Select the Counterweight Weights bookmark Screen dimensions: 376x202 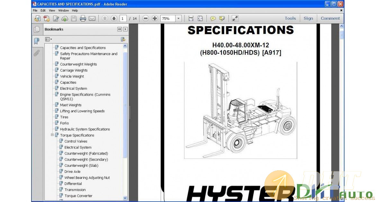78,64
